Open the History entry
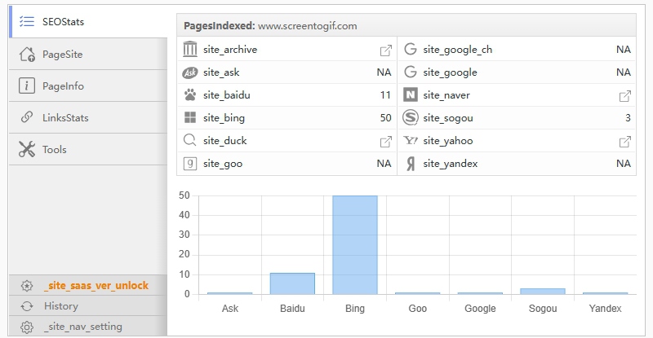The width and height of the screenshot is (653, 338). [60, 306]
